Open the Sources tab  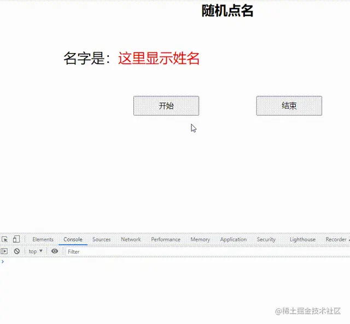click(102, 239)
